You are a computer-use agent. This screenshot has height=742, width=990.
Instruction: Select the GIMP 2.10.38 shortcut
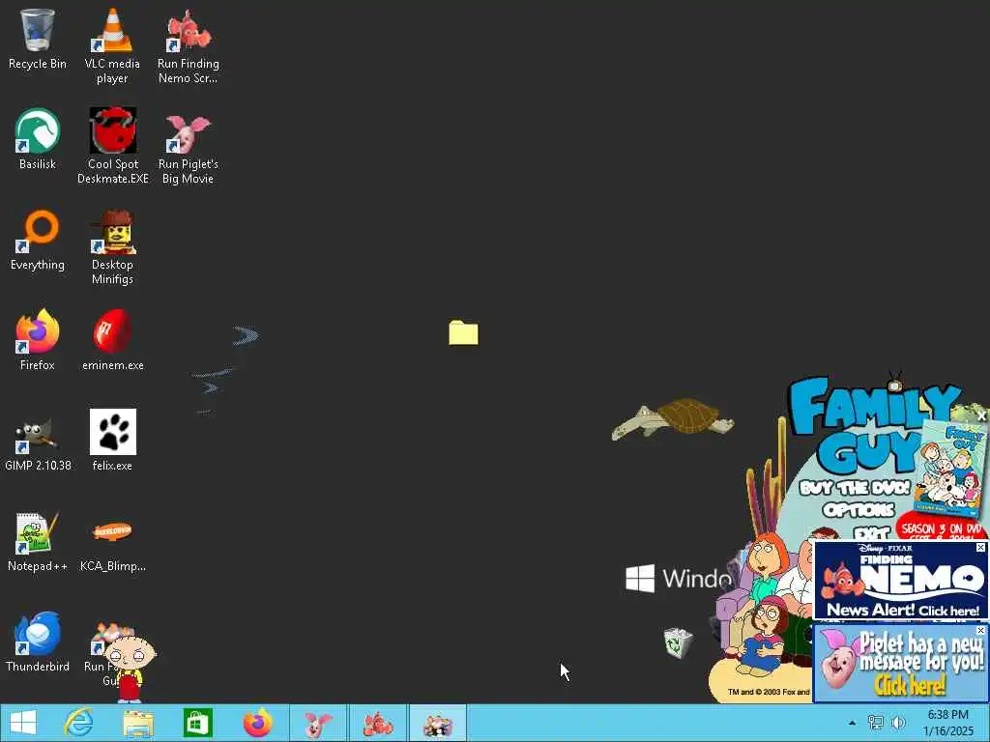point(38,441)
